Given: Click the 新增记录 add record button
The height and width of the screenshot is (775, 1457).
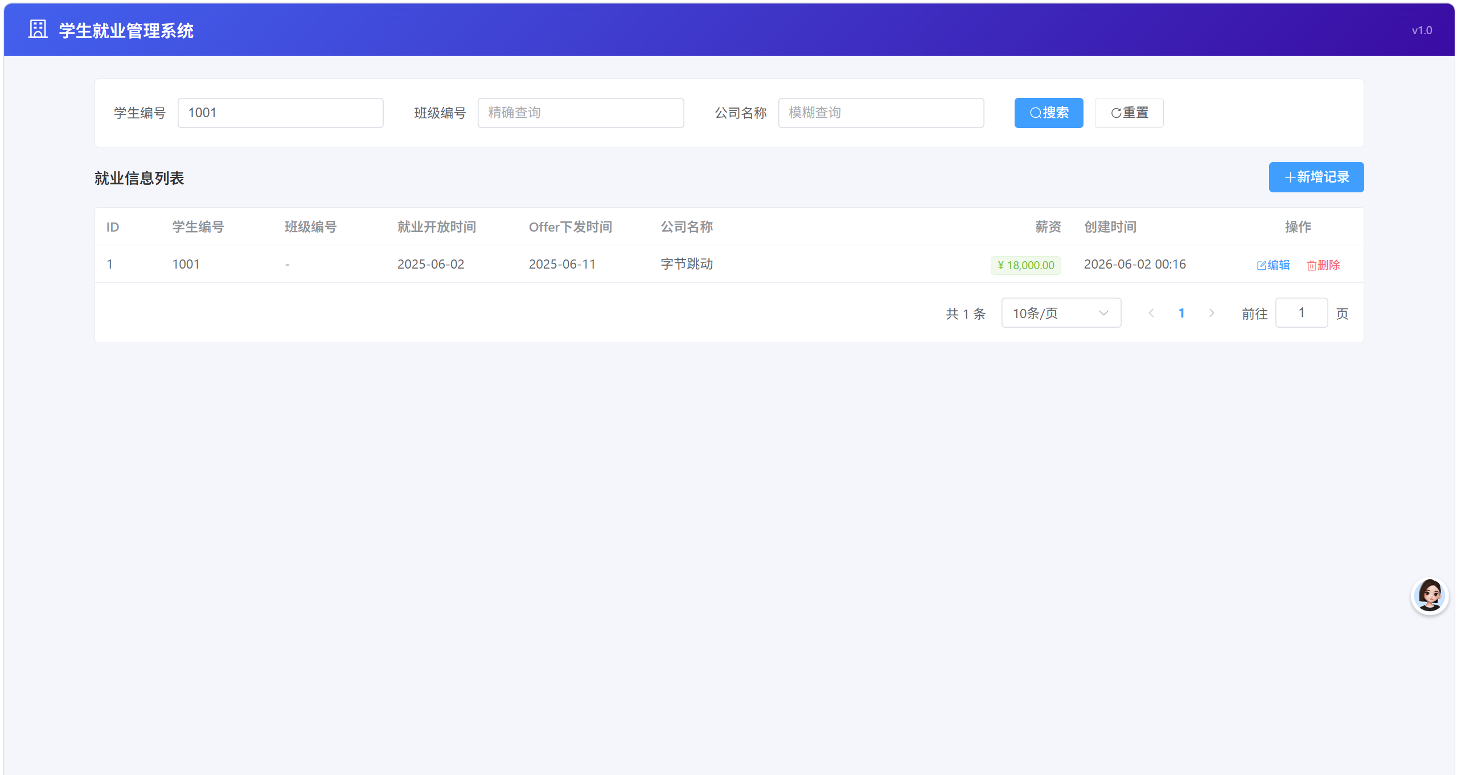Looking at the screenshot, I should coord(1316,177).
